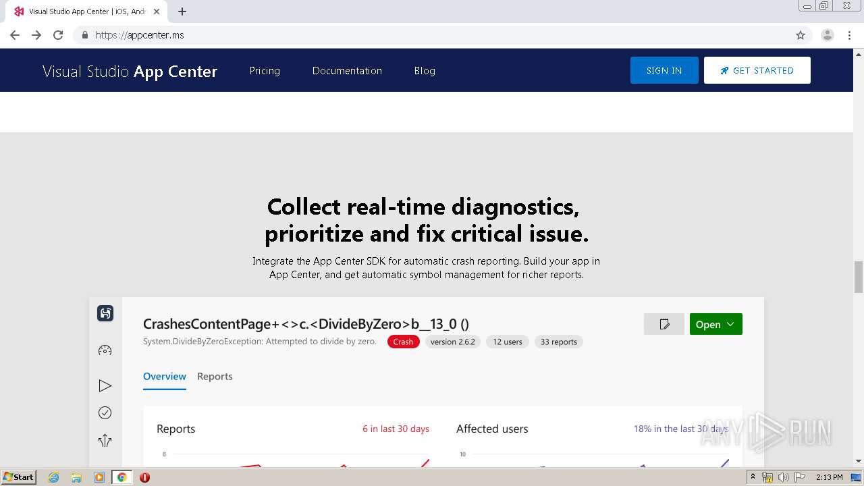Click '18% in the last 30 days' text
Image resolution: width=864 pixels, height=486 pixels.
681,429
